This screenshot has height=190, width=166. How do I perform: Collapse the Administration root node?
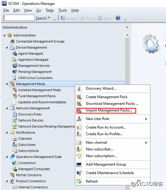pos(4,35)
